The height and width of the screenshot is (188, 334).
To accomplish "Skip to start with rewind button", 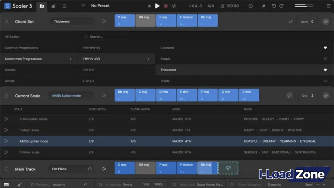I will point(149,6).
